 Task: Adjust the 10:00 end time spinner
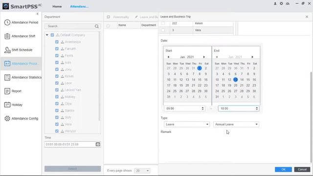(x=257, y=109)
